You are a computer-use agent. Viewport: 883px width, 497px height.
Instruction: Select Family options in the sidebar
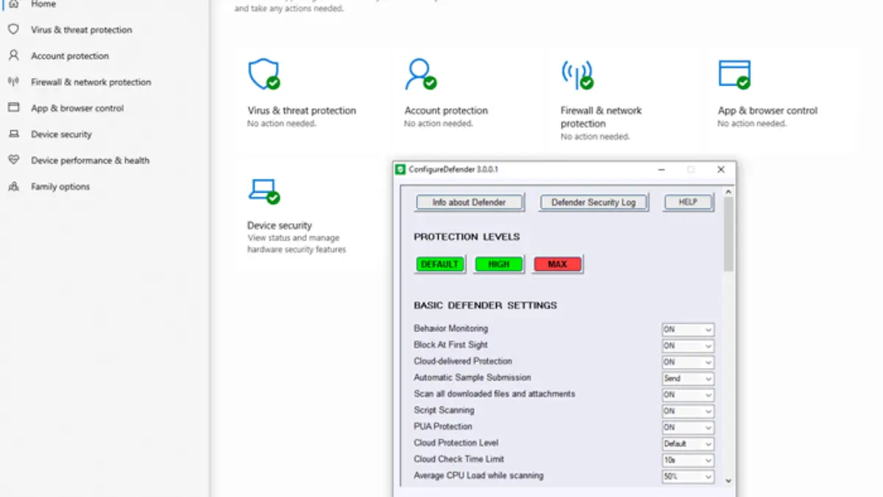60,186
